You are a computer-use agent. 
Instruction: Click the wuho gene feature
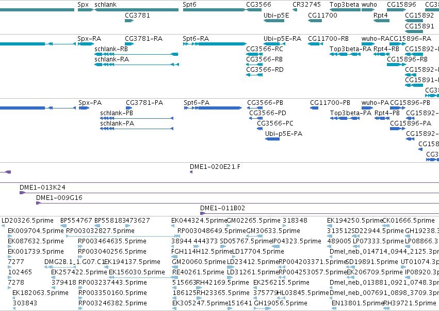pyautogui.click(x=368, y=10)
